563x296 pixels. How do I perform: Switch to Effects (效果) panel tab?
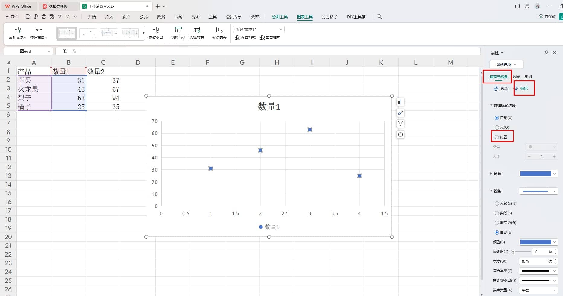(516, 77)
